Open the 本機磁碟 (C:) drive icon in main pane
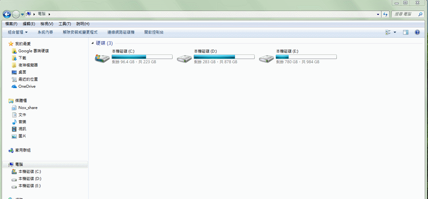Viewport: 428px width, 199px height. (x=102, y=58)
